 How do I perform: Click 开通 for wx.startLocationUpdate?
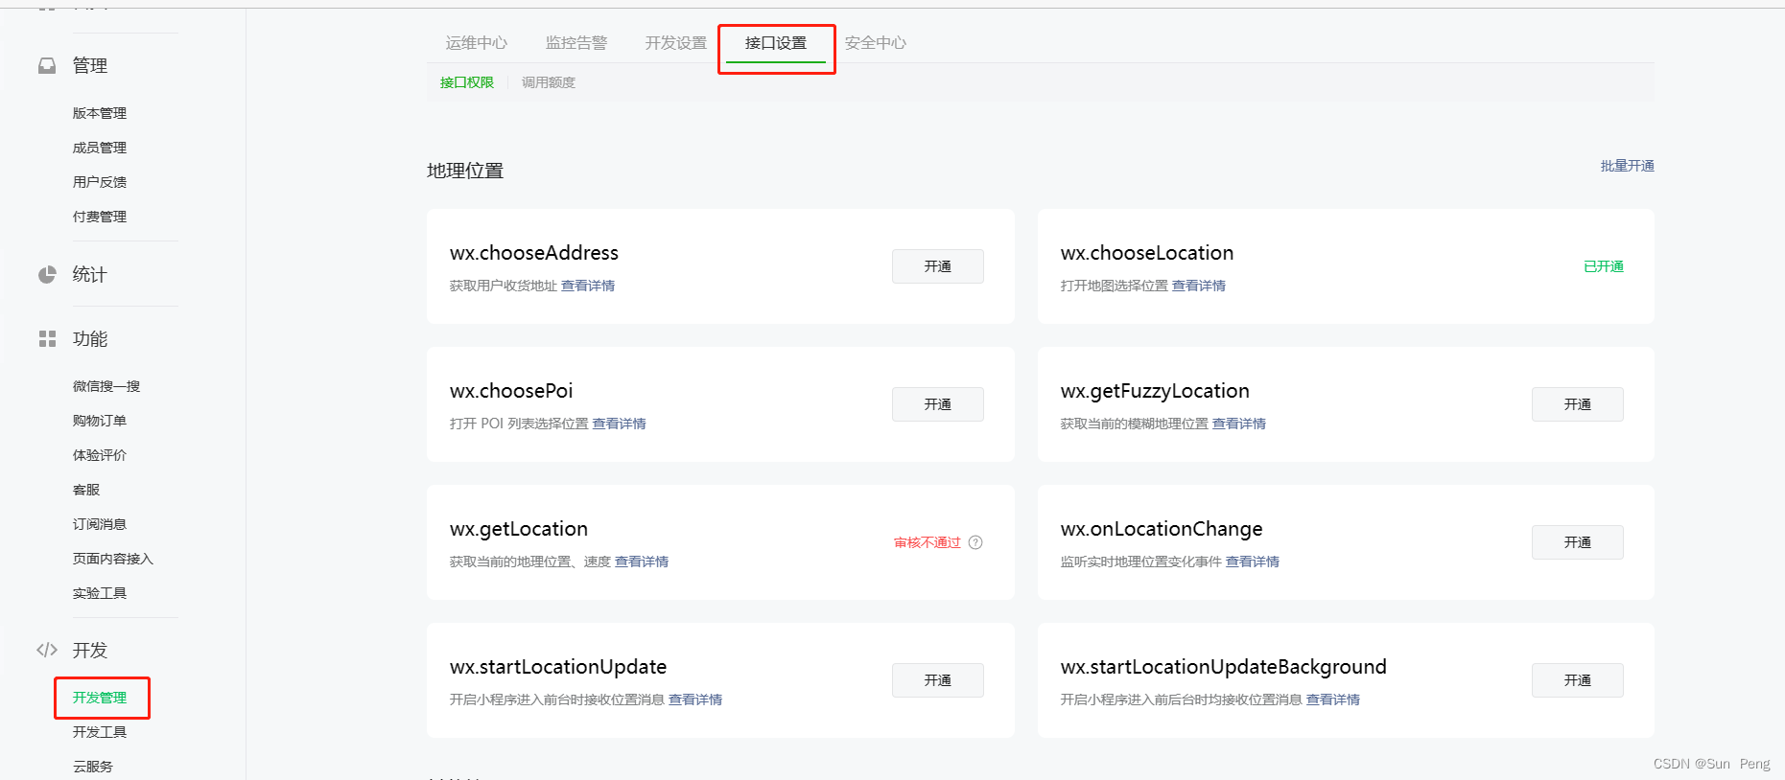938,680
